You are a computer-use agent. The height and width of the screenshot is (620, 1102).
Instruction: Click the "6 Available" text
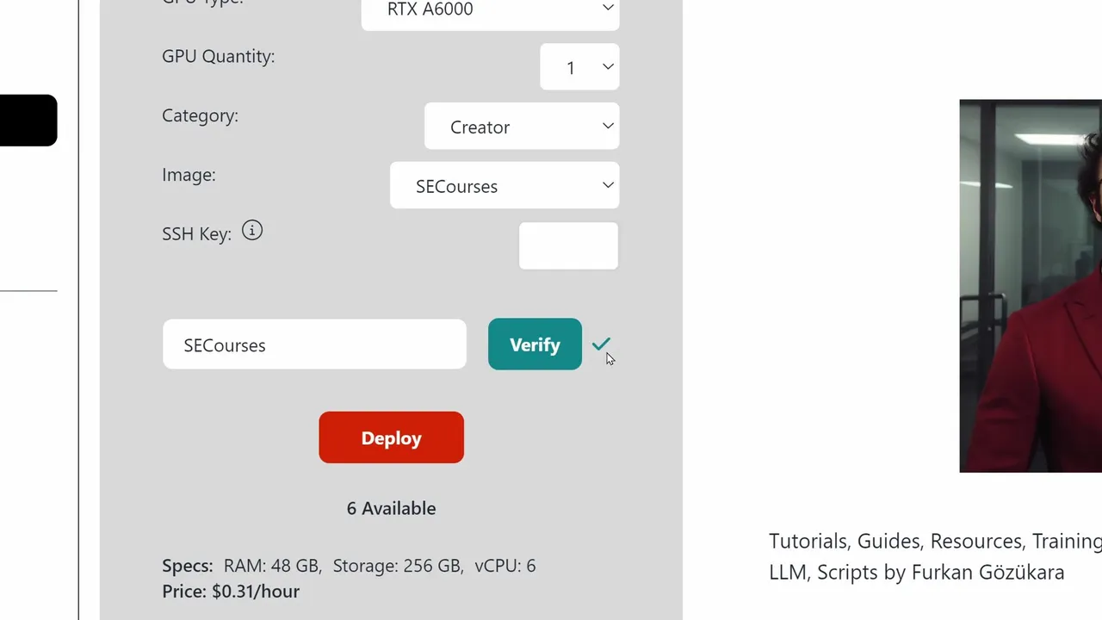tap(391, 508)
